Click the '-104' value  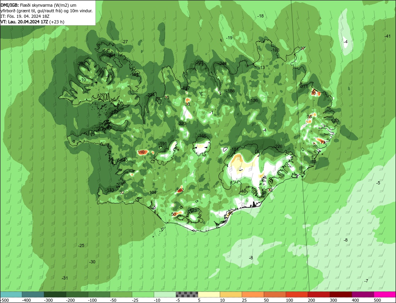[x=152, y=192]
